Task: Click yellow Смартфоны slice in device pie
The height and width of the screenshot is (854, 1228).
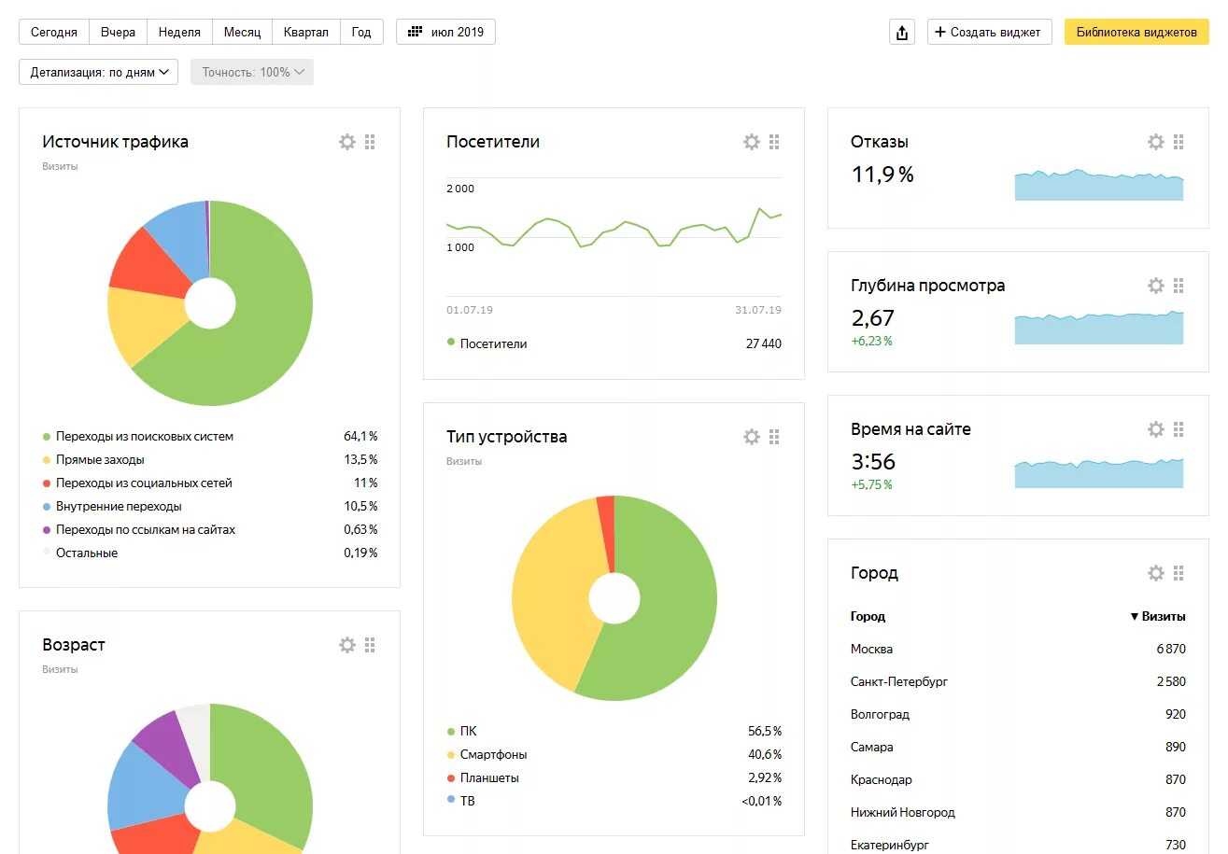Action: pos(551,593)
